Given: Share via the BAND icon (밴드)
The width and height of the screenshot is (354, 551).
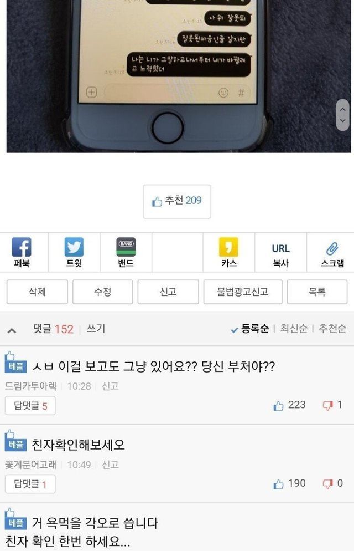Looking at the screenshot, I should (126, 252).
